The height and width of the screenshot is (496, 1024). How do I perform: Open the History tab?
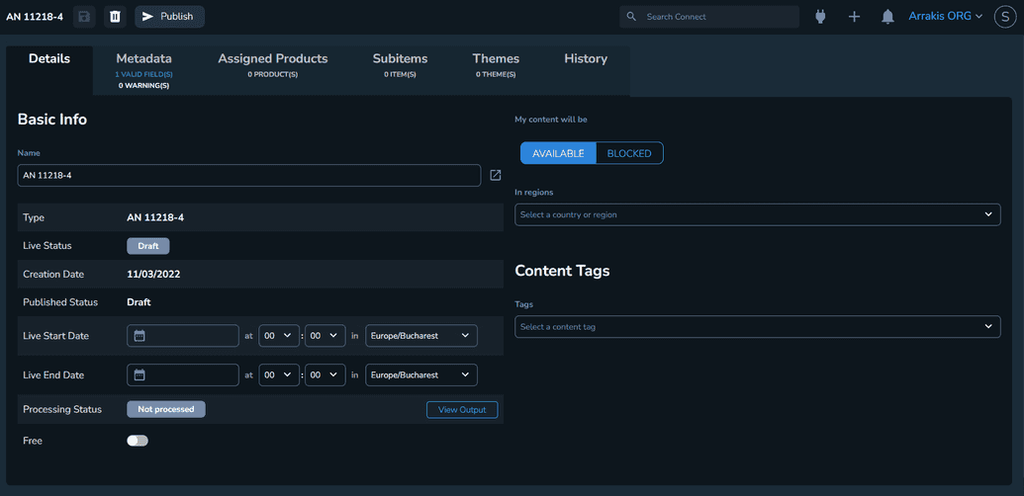tap(586, 58)
